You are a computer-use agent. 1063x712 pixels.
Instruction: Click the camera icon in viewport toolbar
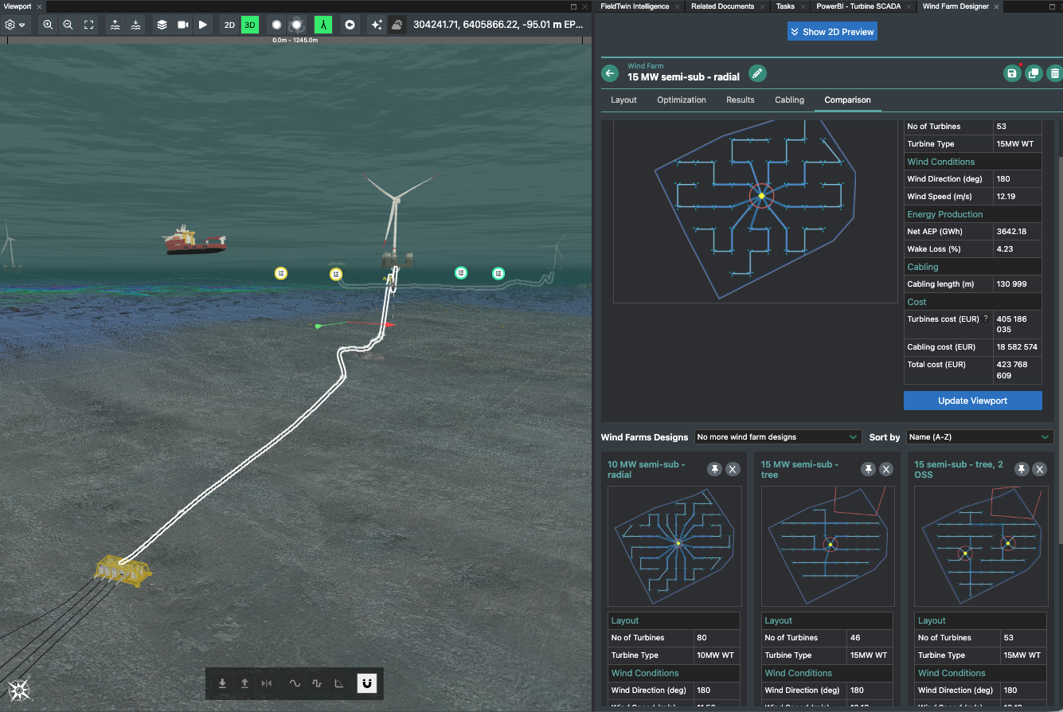click(183, 25)
